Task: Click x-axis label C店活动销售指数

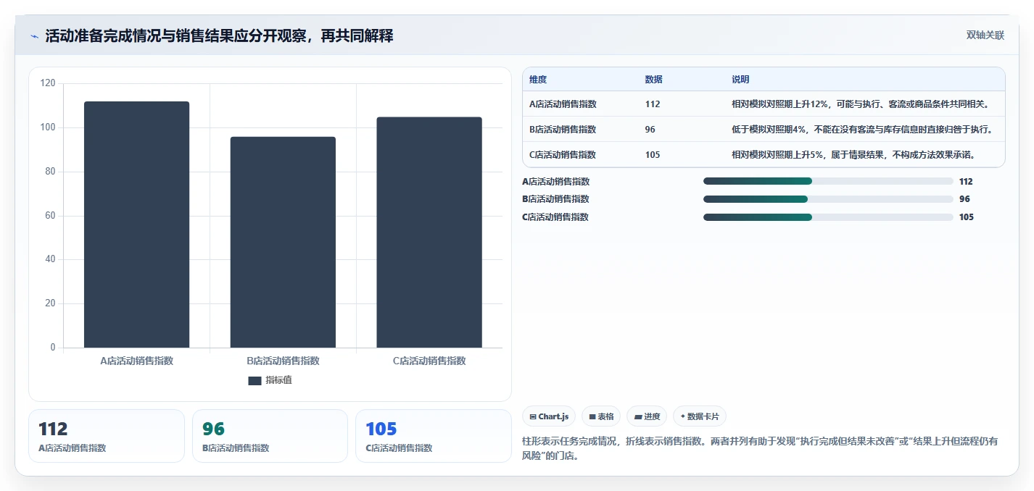Action: [429, 361]
